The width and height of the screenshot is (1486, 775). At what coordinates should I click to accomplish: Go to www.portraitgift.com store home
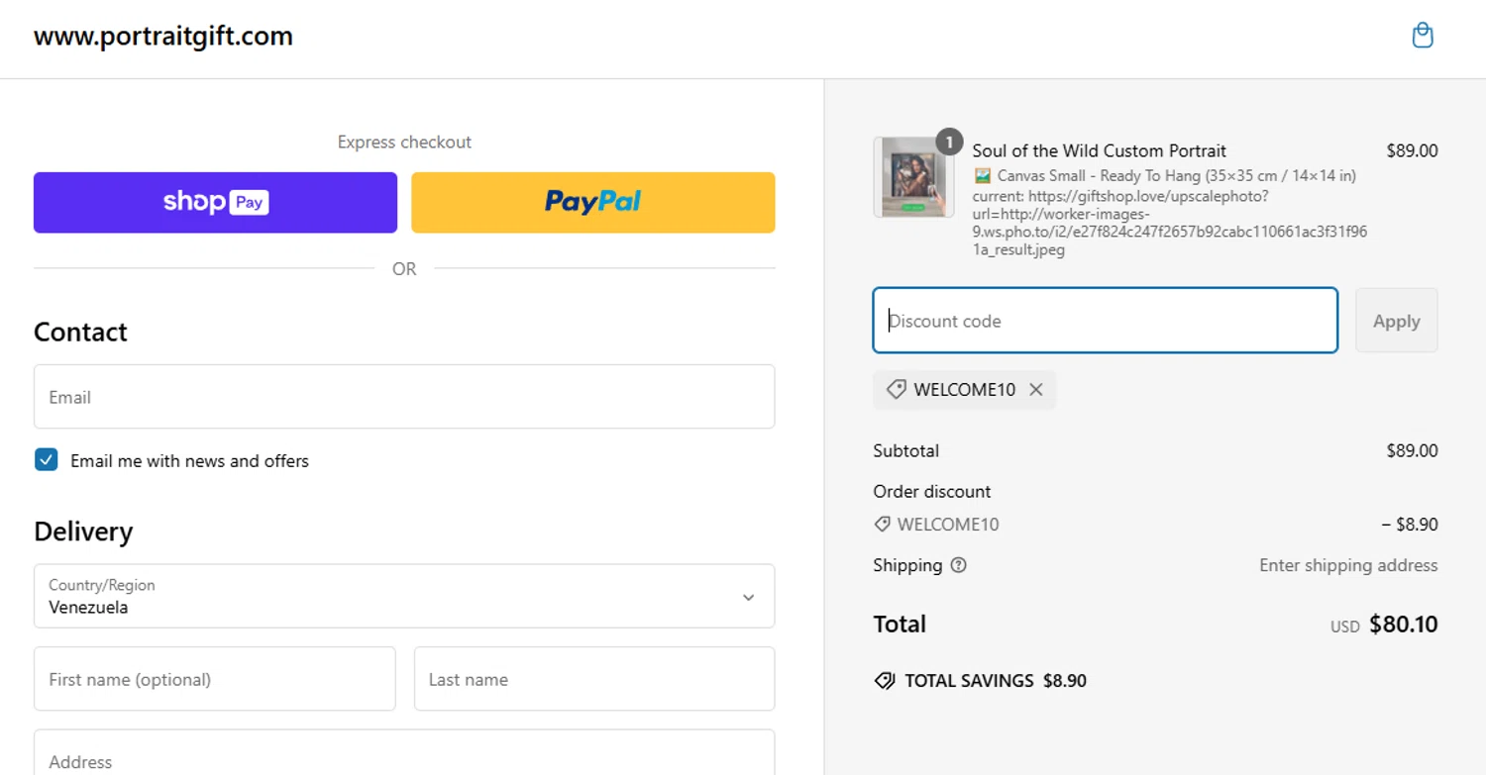tap(163, 37)
